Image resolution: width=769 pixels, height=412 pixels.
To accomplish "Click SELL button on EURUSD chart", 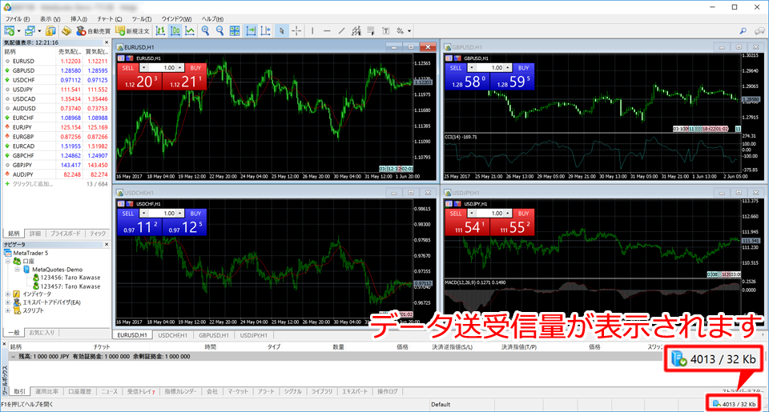I will click(x=128, y=68).
